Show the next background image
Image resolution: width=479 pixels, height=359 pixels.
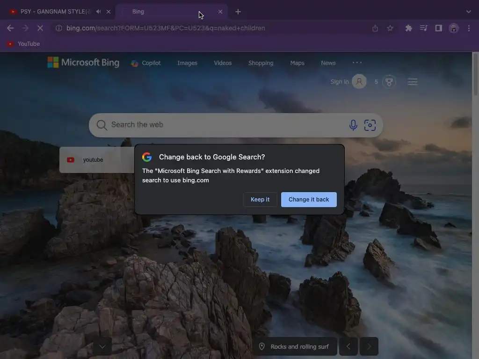pyautogui.click(x=369, y=346)
